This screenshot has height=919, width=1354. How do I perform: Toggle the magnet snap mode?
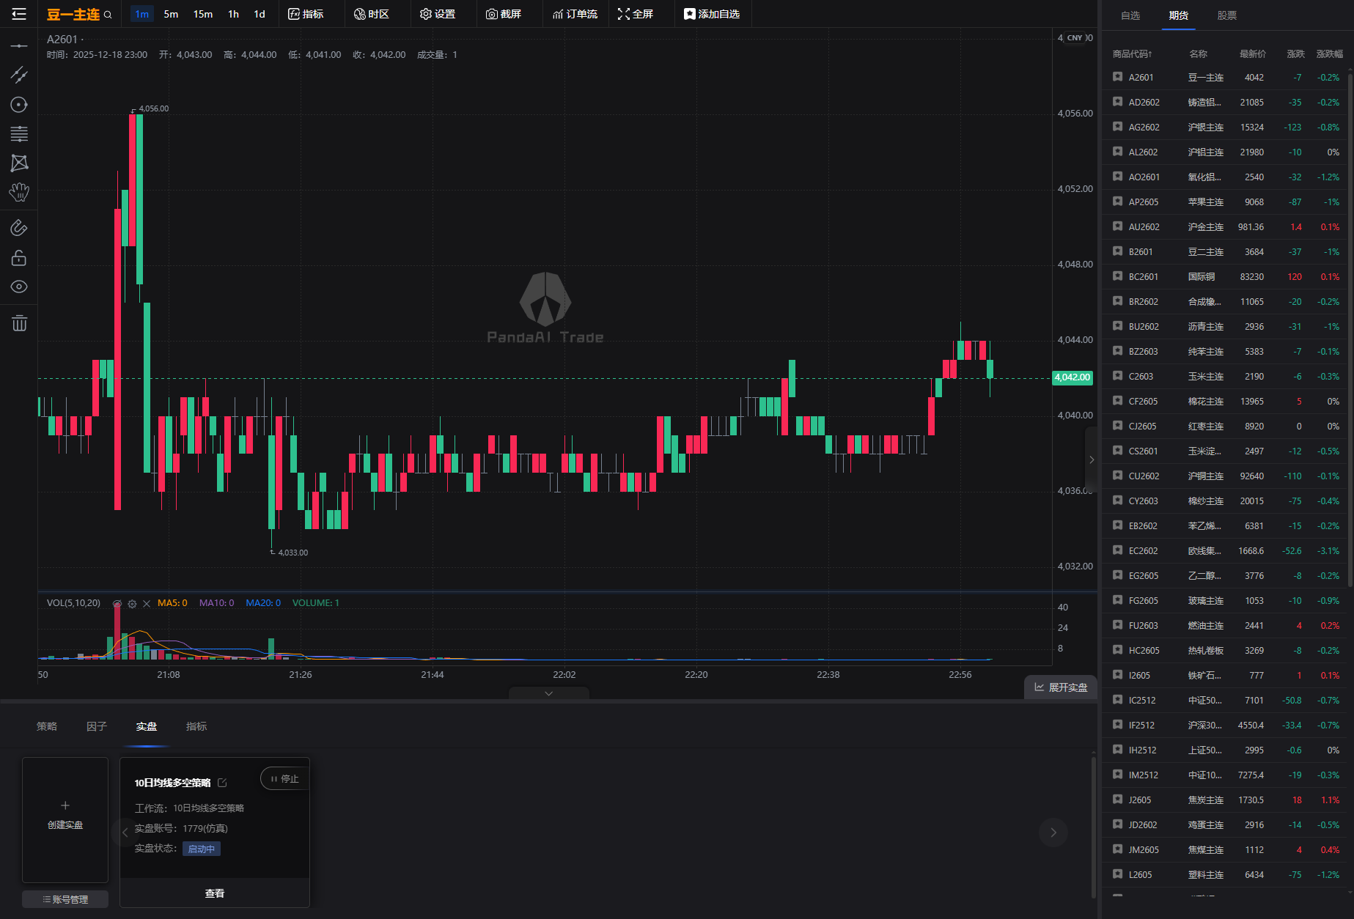19,228
